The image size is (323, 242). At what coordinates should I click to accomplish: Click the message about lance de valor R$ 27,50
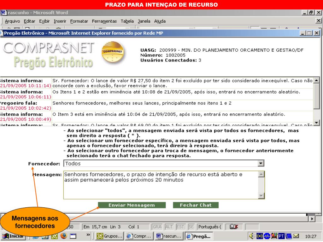(182, 83)
